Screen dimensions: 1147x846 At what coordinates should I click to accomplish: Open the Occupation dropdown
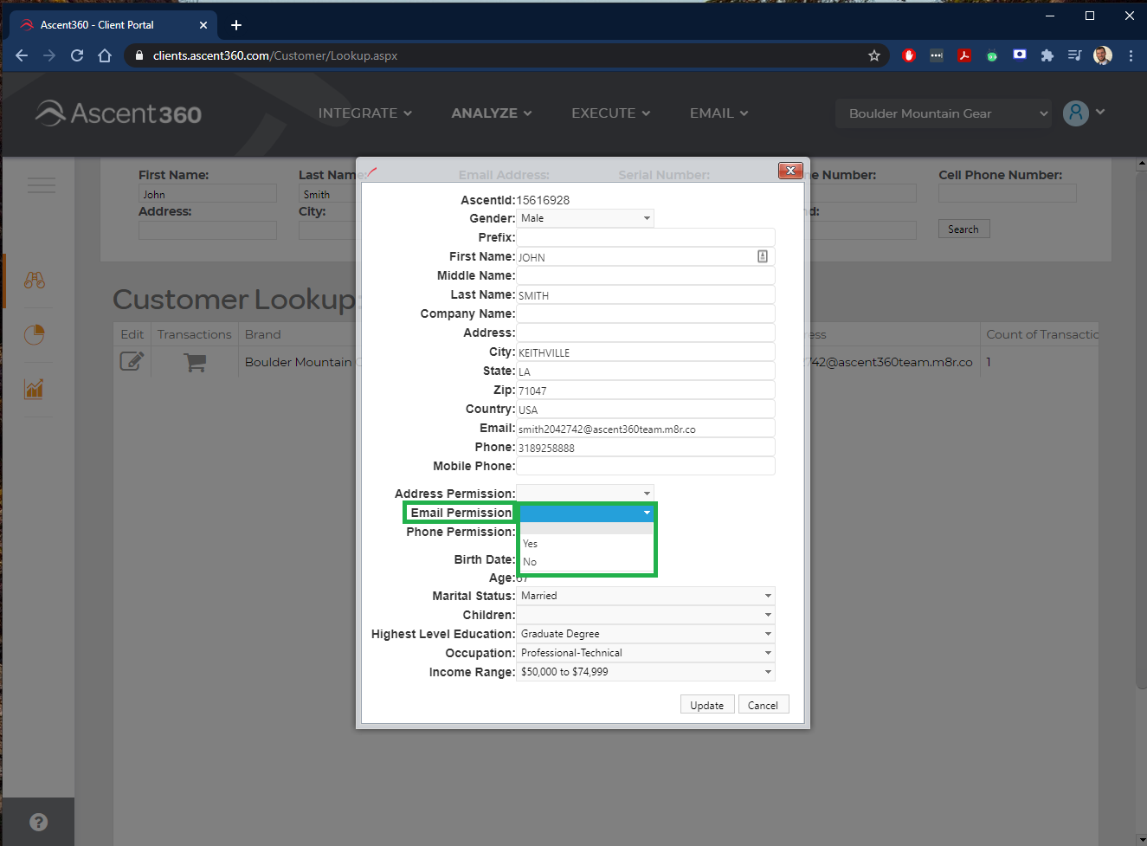[x=646, y=653]
